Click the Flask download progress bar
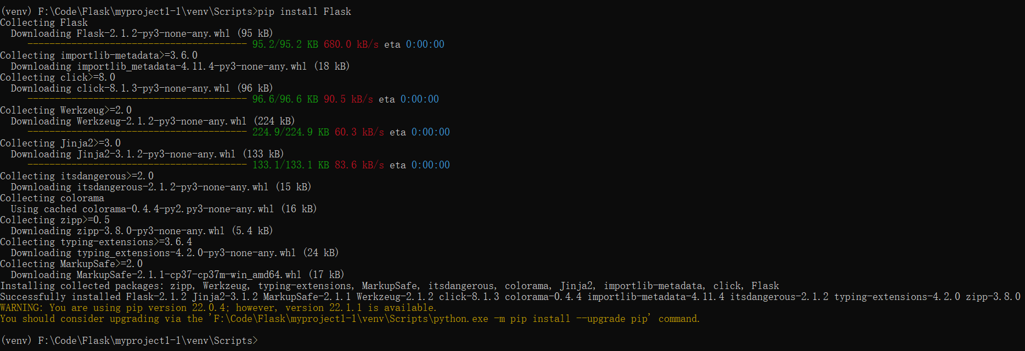The image size is (1025, 351). click(137, 44)
